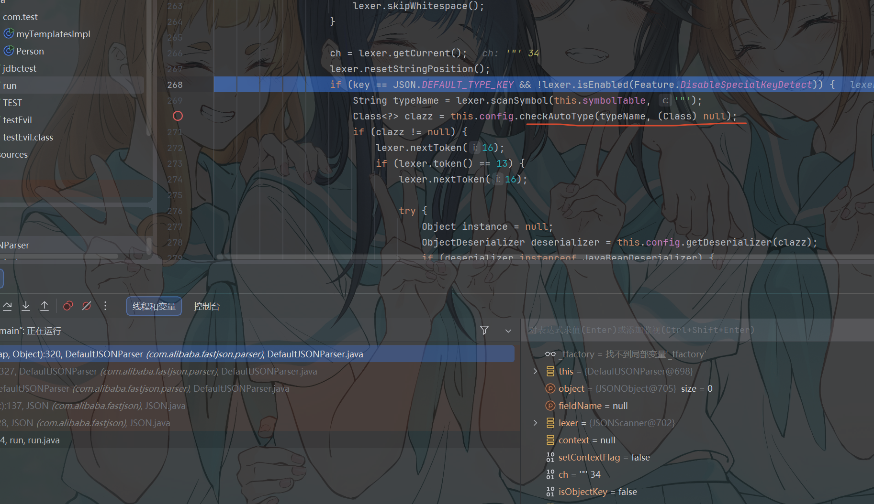Click the parameter icon next to object variable

550,389
